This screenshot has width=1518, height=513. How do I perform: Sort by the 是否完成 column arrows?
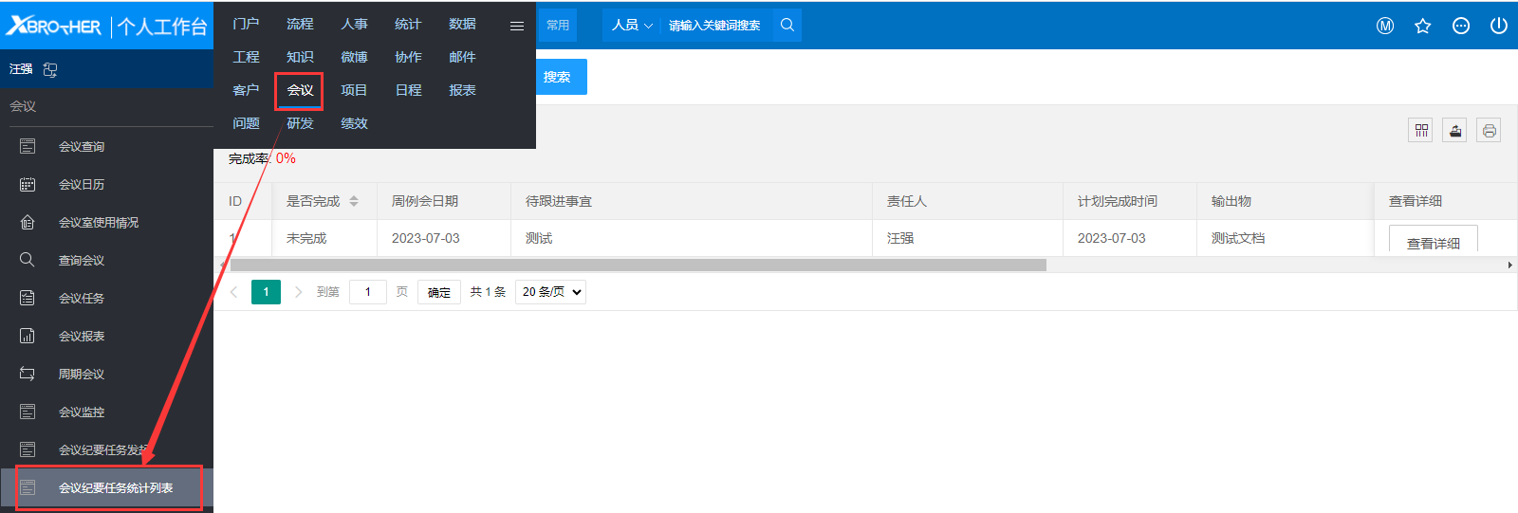[x=354, y=201]
